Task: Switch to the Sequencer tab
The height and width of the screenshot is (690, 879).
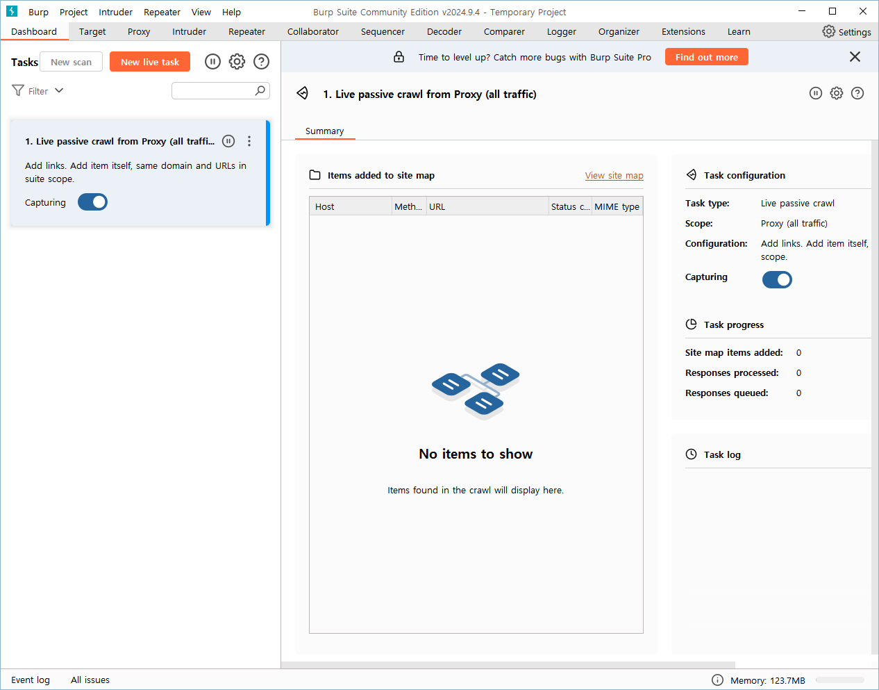Action: tap(383, 31)
